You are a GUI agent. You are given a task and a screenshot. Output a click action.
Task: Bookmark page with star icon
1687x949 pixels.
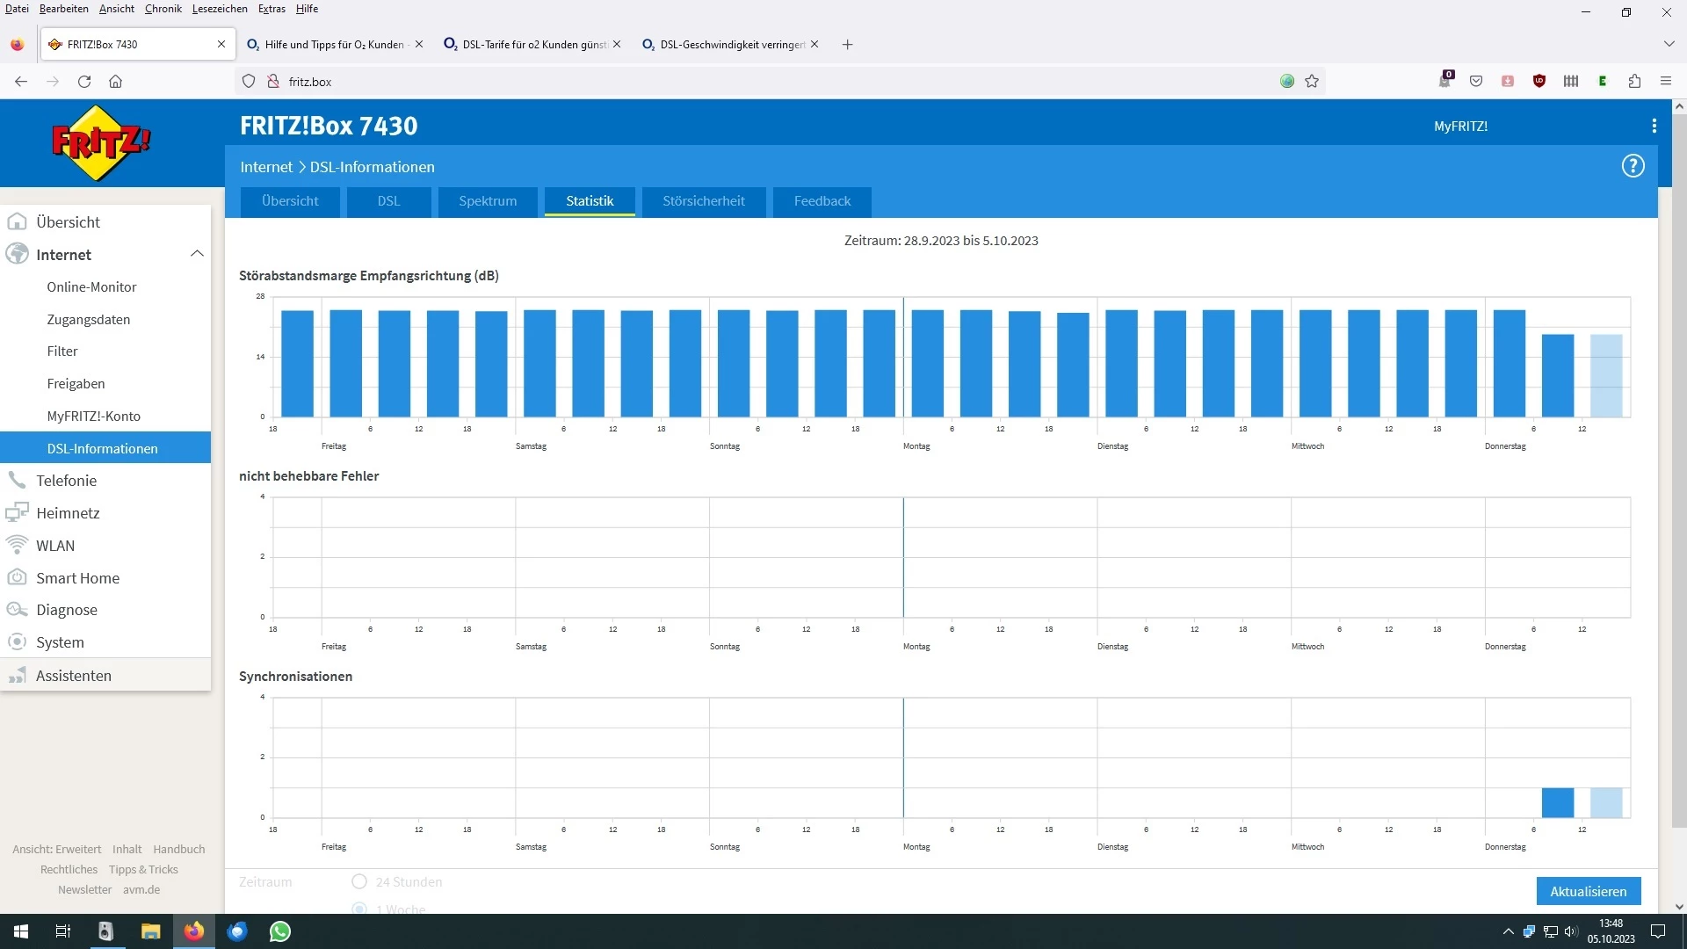click(1312, 81)
